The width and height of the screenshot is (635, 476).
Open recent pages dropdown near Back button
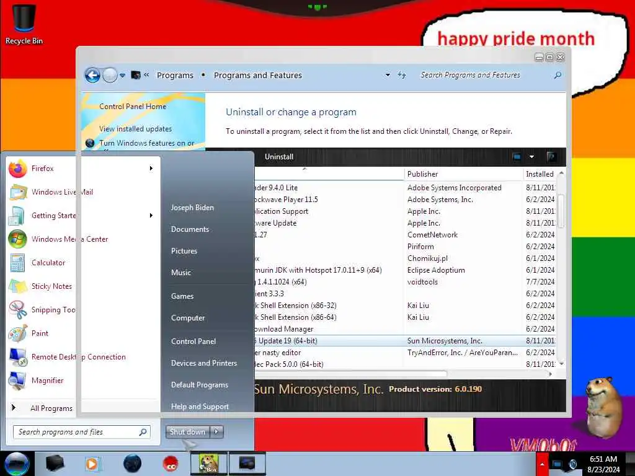pos(122,75)
